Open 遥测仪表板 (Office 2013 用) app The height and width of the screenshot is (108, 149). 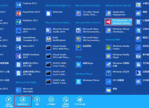point(28,73)
